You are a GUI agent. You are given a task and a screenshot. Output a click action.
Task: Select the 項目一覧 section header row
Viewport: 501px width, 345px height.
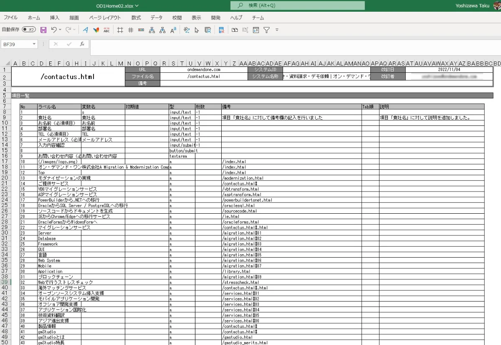click(252, 96)
